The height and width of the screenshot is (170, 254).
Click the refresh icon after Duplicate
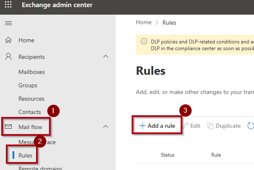click(251, 126)
